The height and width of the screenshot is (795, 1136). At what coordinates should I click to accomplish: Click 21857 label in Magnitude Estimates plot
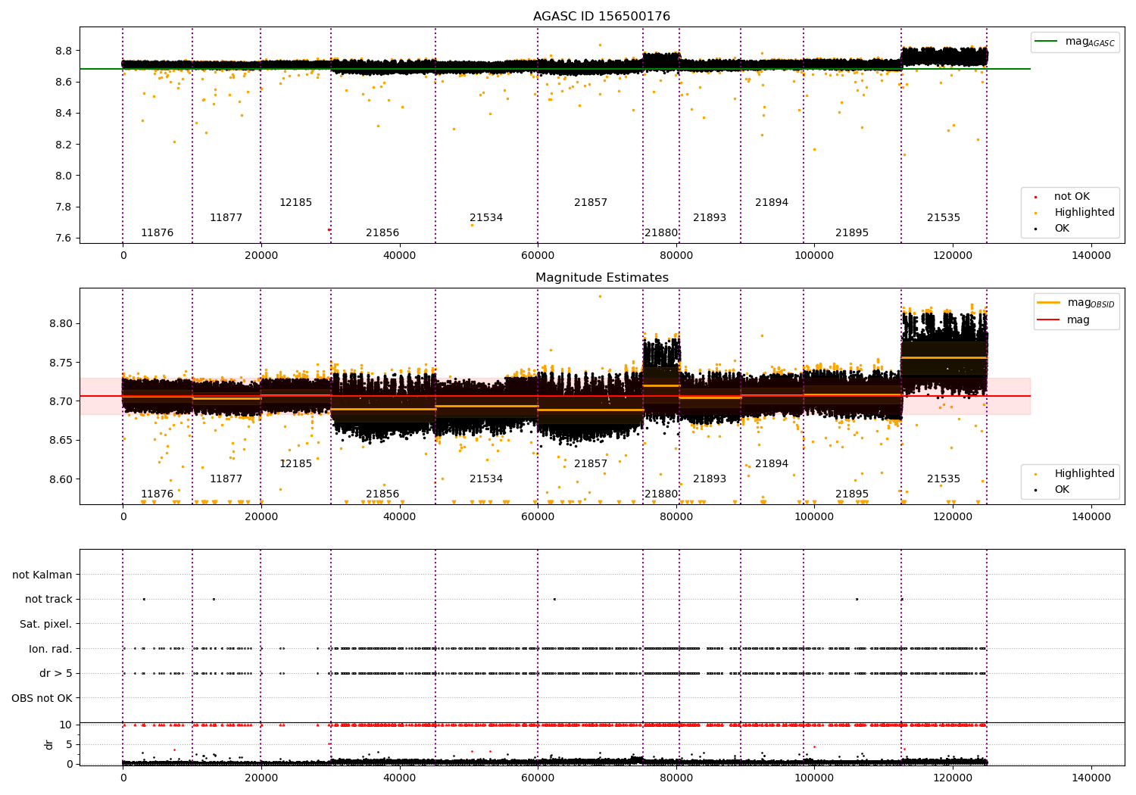click(591, 464)
